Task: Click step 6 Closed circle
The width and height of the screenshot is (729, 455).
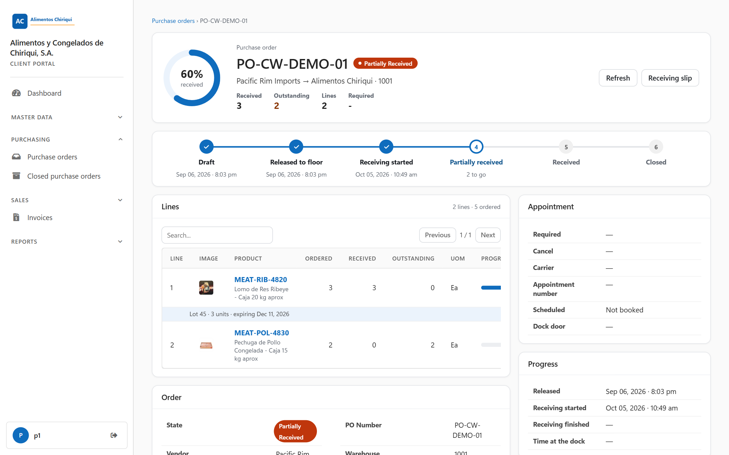Action: [656, 147]
